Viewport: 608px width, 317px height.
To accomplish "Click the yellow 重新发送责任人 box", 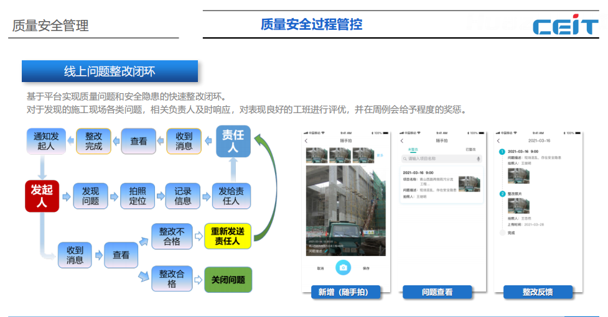I will [227, 236].
